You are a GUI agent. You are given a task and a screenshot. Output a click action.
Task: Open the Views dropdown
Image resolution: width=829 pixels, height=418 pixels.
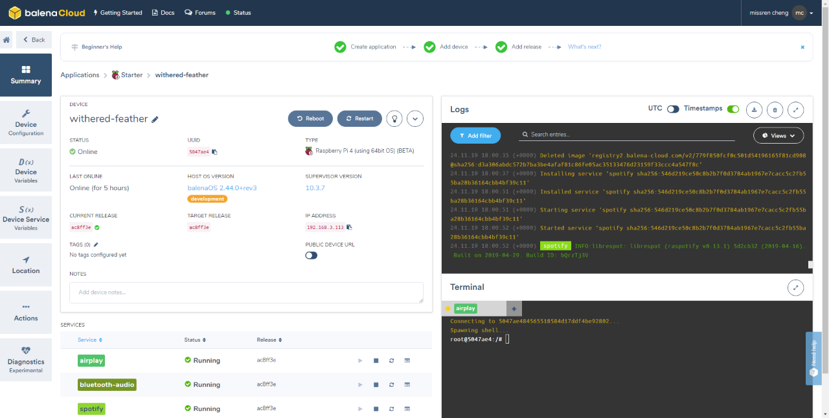(x=778, y=135)
